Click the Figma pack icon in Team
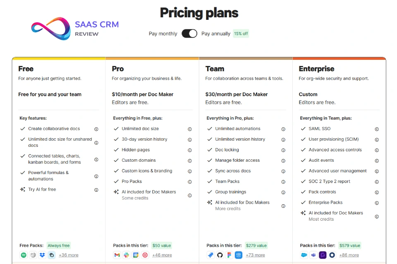Viewport: 397px width, 264px height. pyautogui.click(x=229, y=255)
